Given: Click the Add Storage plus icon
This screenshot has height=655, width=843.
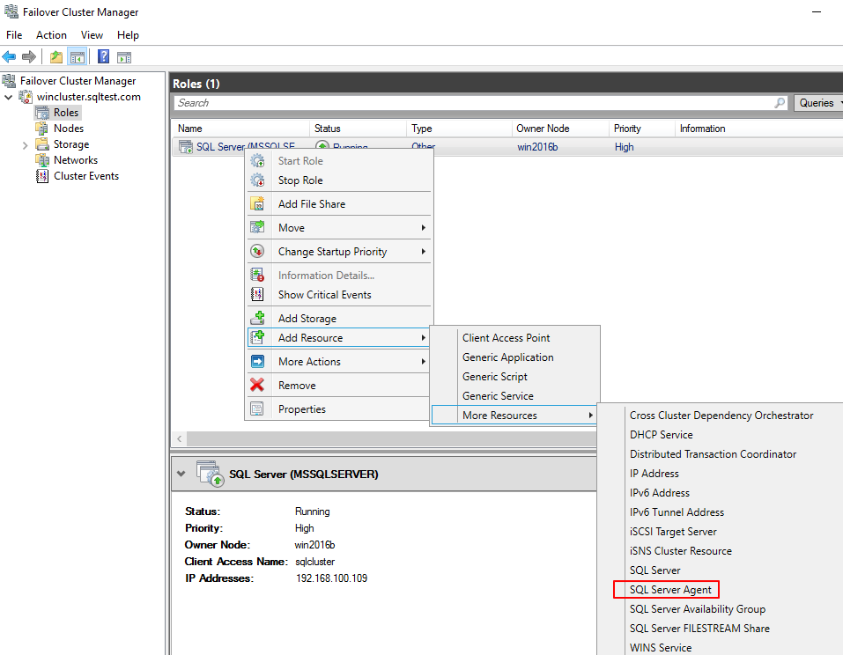Looking at the screenshot, I should tap(257, 318).
